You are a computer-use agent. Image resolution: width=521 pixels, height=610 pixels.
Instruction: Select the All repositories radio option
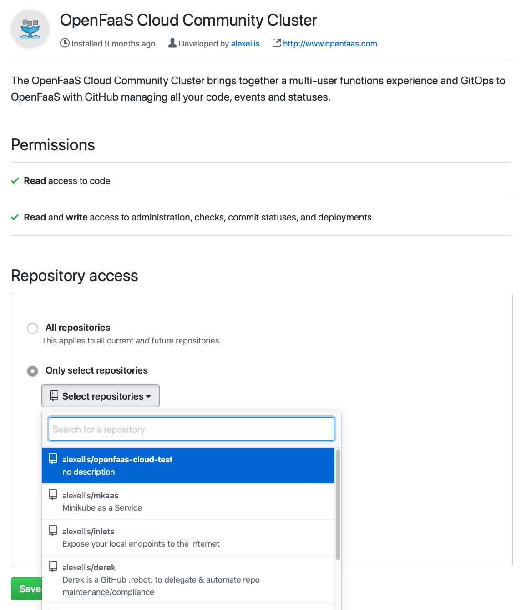click(x=32, y=328)
